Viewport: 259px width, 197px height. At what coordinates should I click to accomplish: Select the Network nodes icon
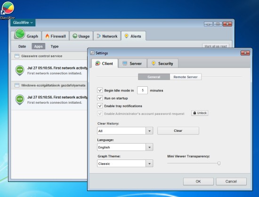click(98, 36)
